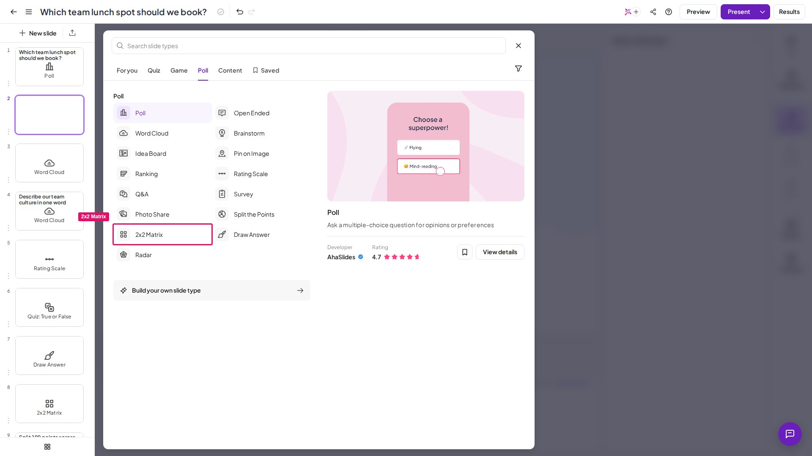Screen dimensions: 812x456
Task: Open the share icon in the top bar
Action: point(653,12)
